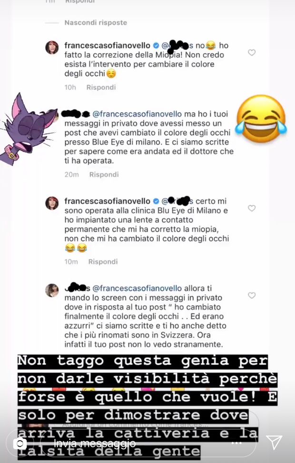Screen dimensions: 295x463
Task: Reply to the 10m-old comment via Rispondi
Action: tap(103, 262)
